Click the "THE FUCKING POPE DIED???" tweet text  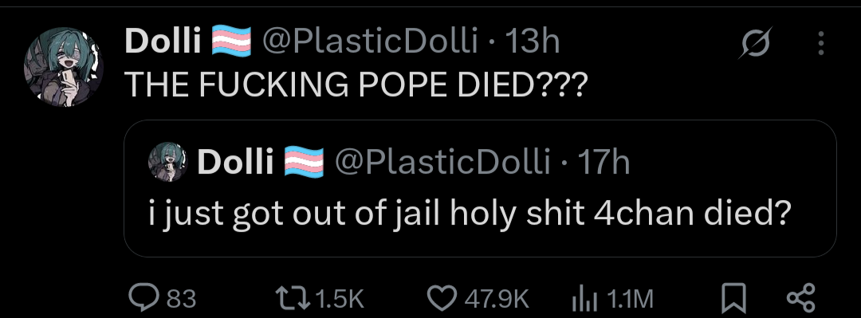[354, 85]
